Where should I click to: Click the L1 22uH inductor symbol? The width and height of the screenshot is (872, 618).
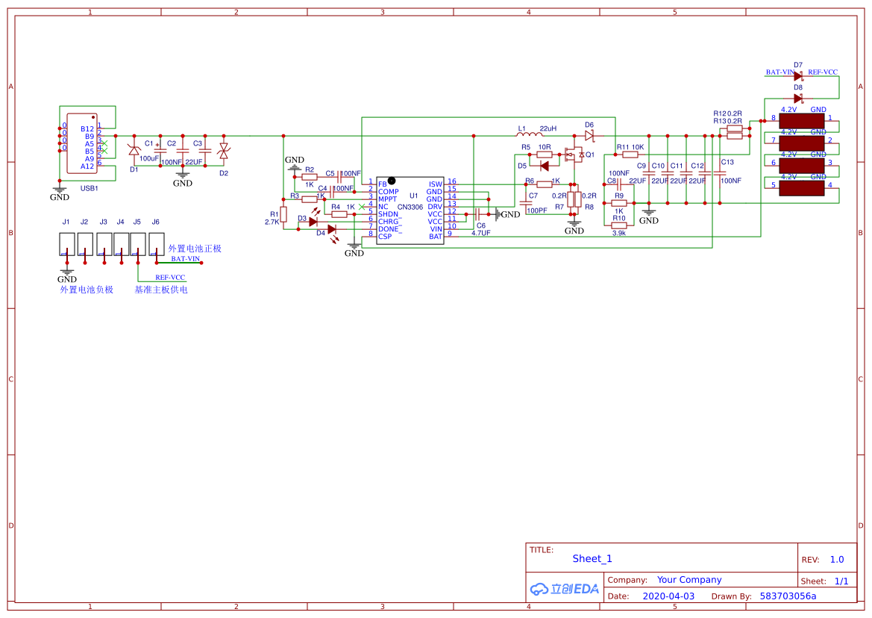527,136
